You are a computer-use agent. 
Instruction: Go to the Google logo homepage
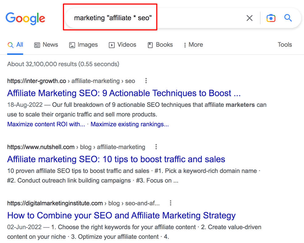(x=26, y=19)
